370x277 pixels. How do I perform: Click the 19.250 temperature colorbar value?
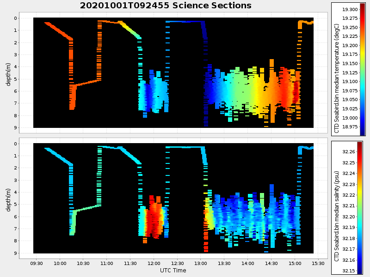pyautogui.click(x=350, y=28)
